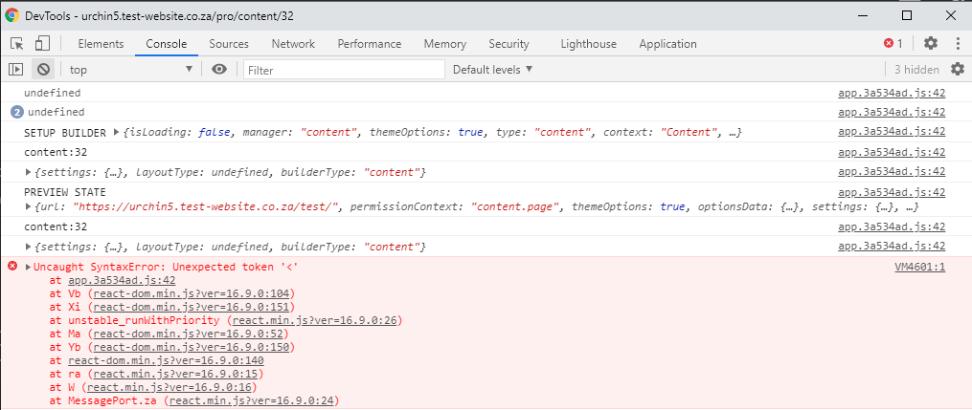
Task: Click the red error count badge
Action: coord(893,44)
